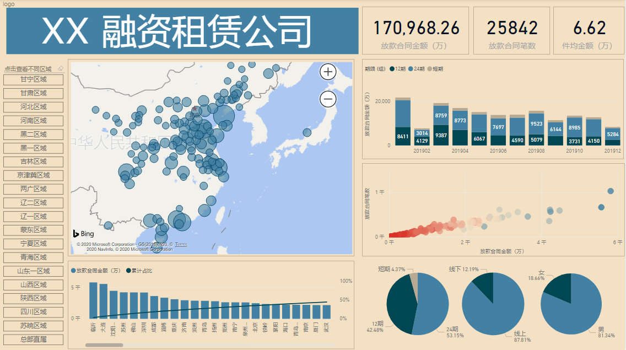Select the 甘肃区域 slicer button
Image resolution: width=626 pixels, height=350 pixels.
point(34,93)
